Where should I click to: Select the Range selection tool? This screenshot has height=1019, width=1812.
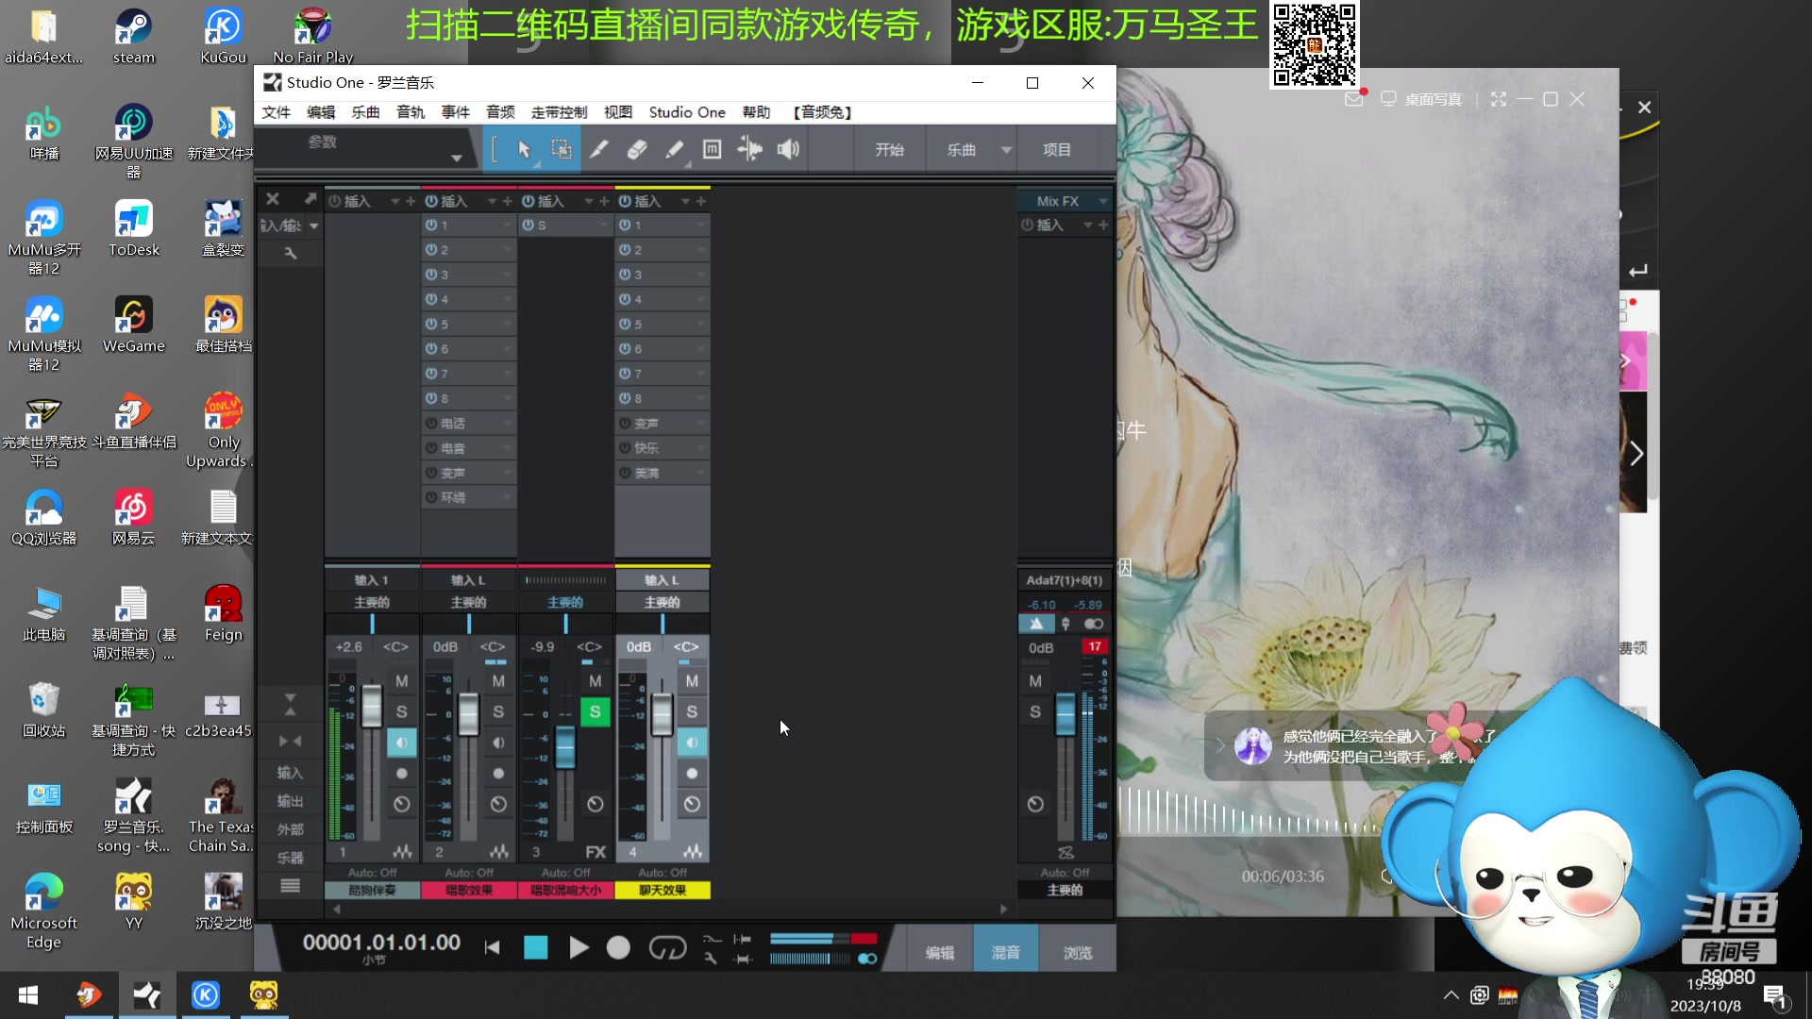pyautogui.click(x=562, y=148)
